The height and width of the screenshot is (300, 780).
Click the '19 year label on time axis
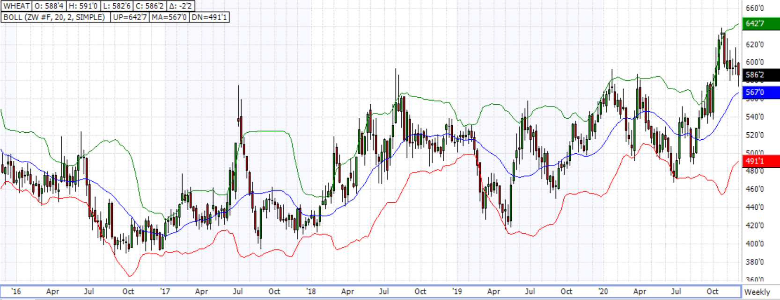tap(457, 291)
